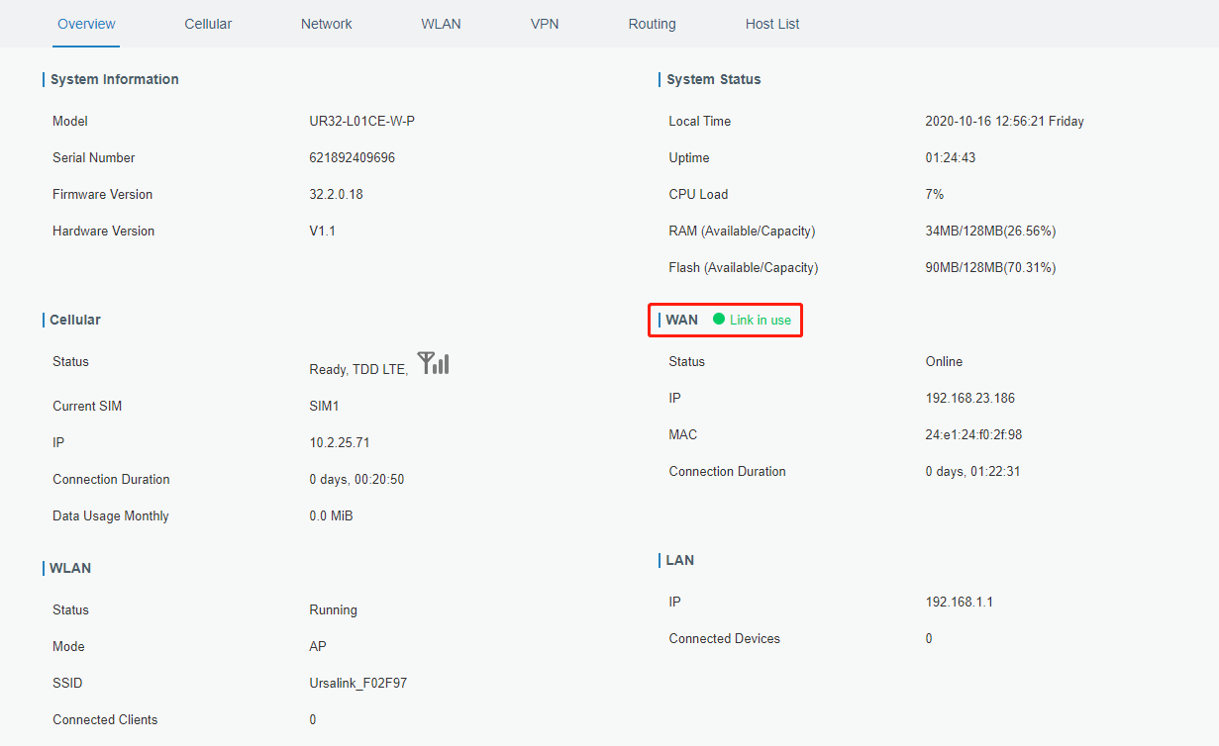
Task: Select the WLAN tab
Action: pos(441,24)
